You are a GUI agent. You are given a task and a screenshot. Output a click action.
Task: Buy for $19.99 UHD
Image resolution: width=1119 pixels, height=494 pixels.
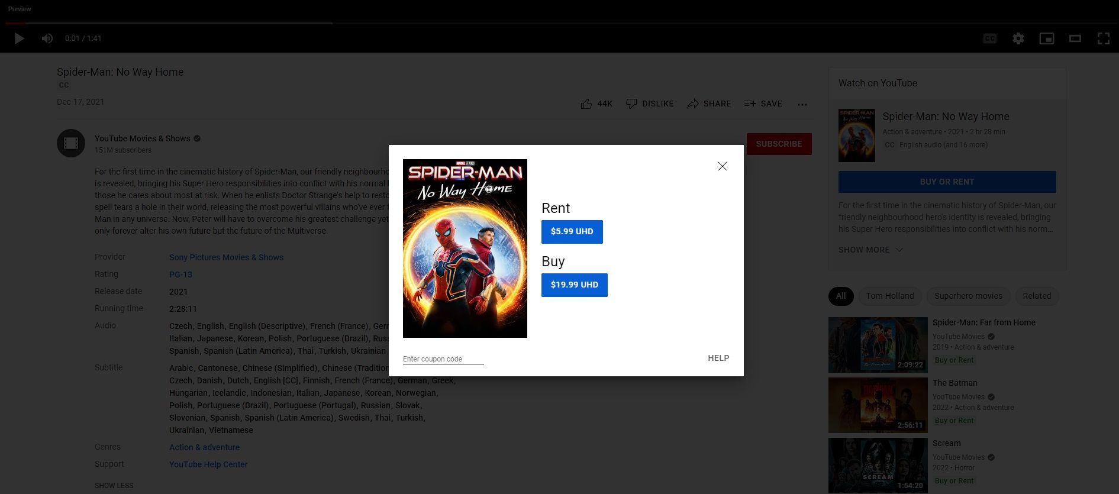(574, 285)
